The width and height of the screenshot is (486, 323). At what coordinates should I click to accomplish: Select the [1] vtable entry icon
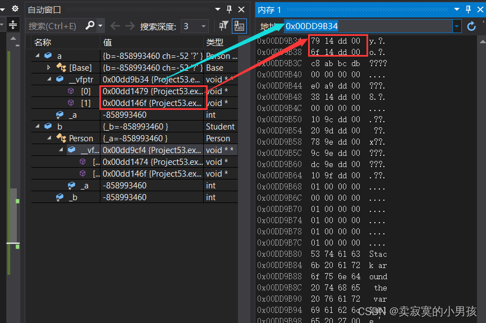[x=71, y=103]
